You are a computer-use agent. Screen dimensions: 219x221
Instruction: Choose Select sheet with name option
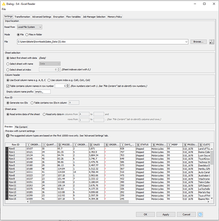click(x=8, y=64)
